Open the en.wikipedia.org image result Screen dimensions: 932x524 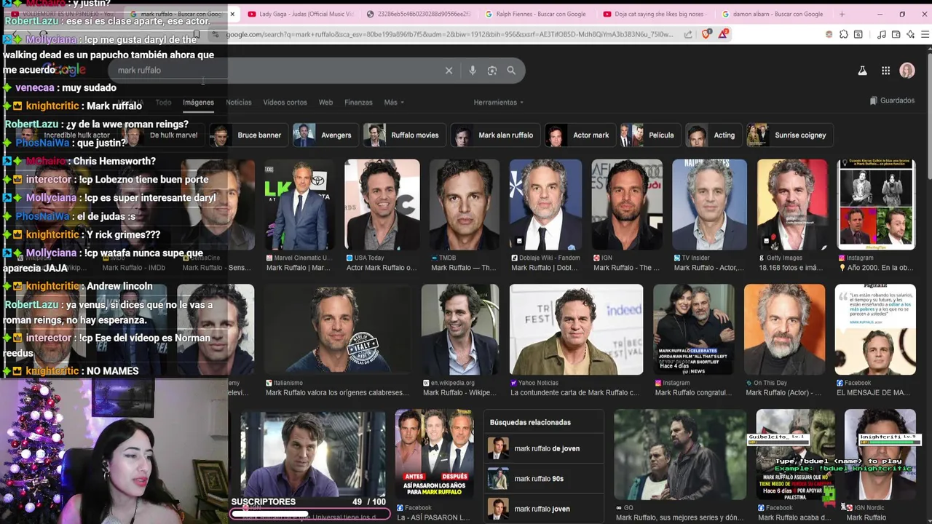[x=460, y=330]
